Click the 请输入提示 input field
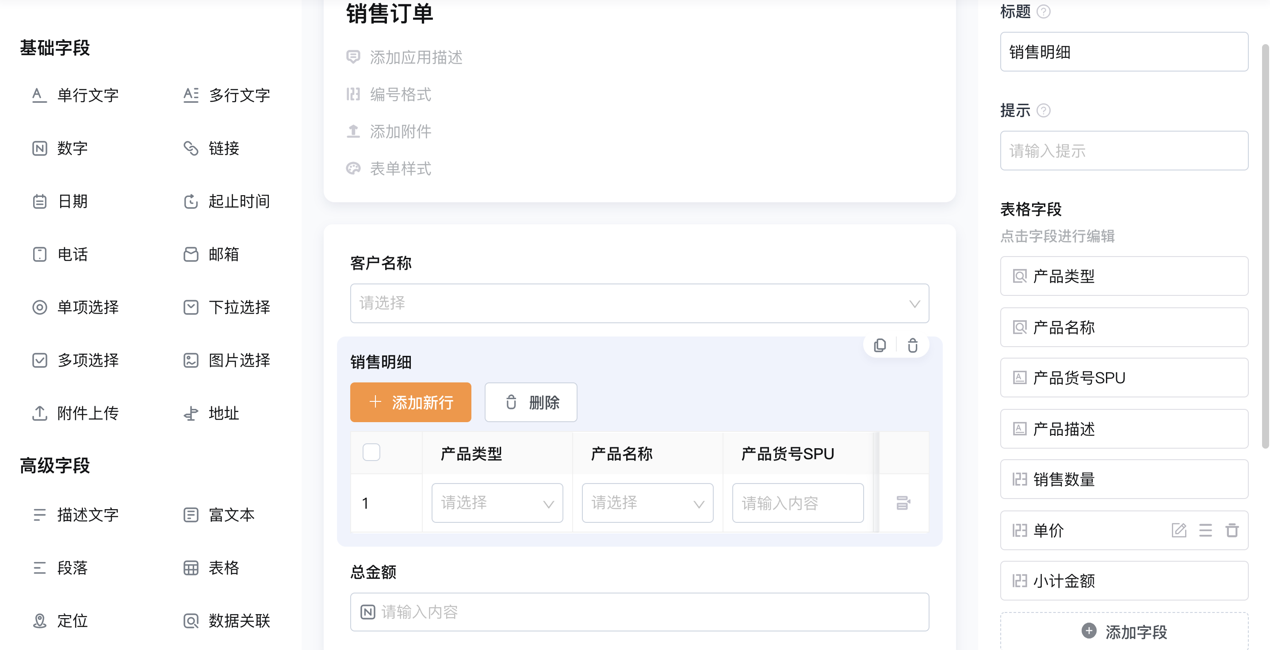This screenshot has width=1270, height=650. coord(1124,151)
